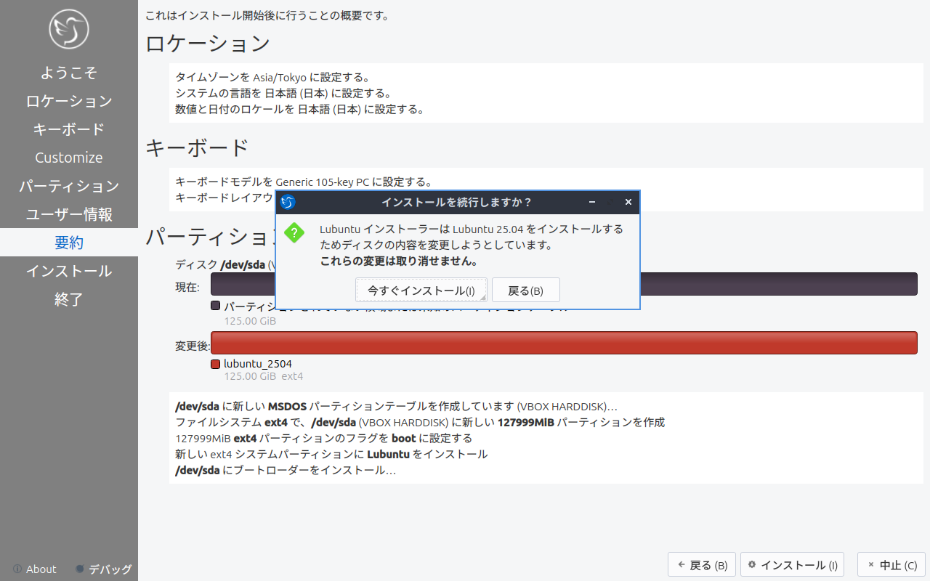Click the bold warning これらの変更は取り消せません。
This screenshot has height=581, width=930.
point(399,261)
